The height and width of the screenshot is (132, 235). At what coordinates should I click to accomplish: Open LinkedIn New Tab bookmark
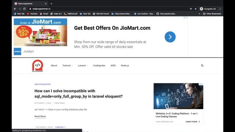pos(85,14)
